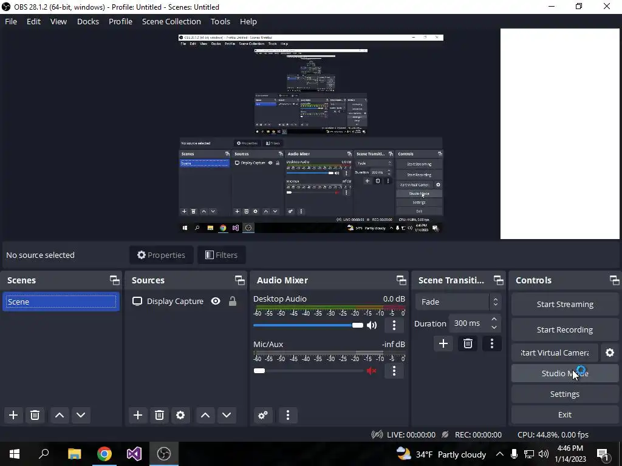Open system tray volume icon
This screenshot has height=466, width=622.
(x=544, y=454)
